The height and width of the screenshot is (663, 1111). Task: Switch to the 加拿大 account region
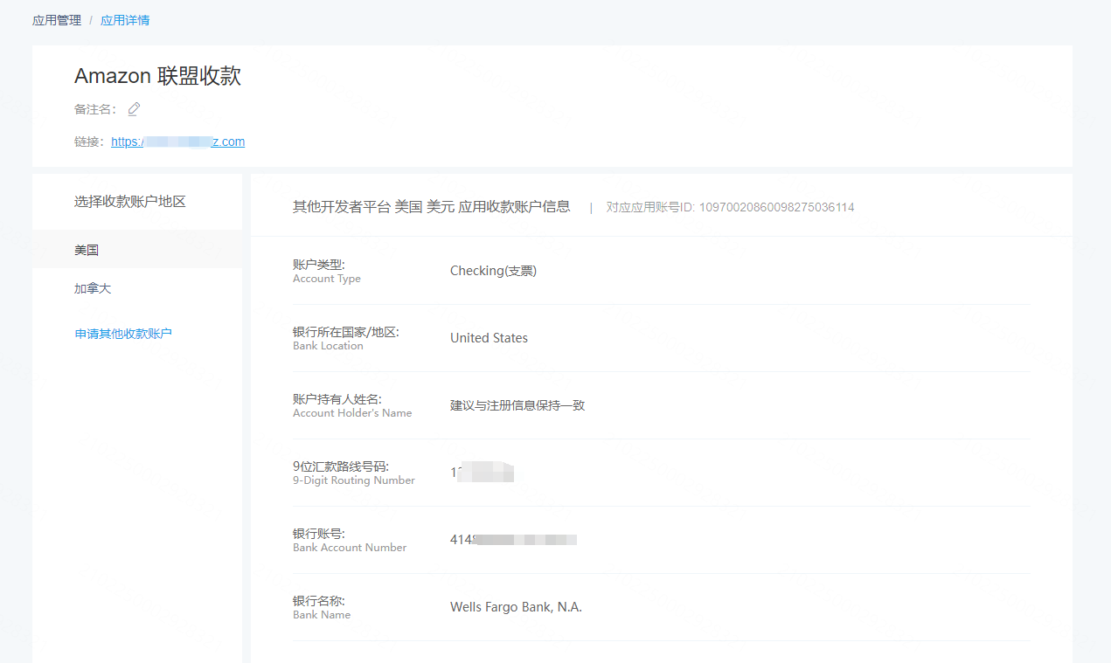[93, 288]
